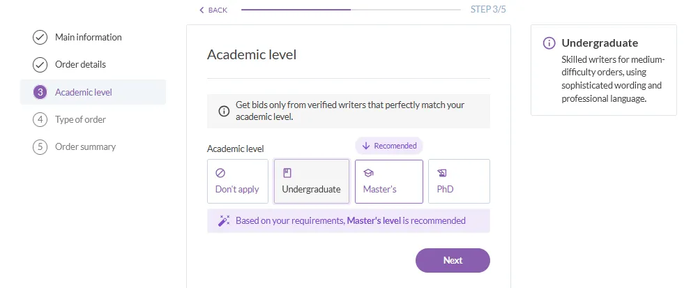This screenshot has height=288, width=691.
Task: Click the down arrow in Recomended badge
Action: (x=366, y=146)
